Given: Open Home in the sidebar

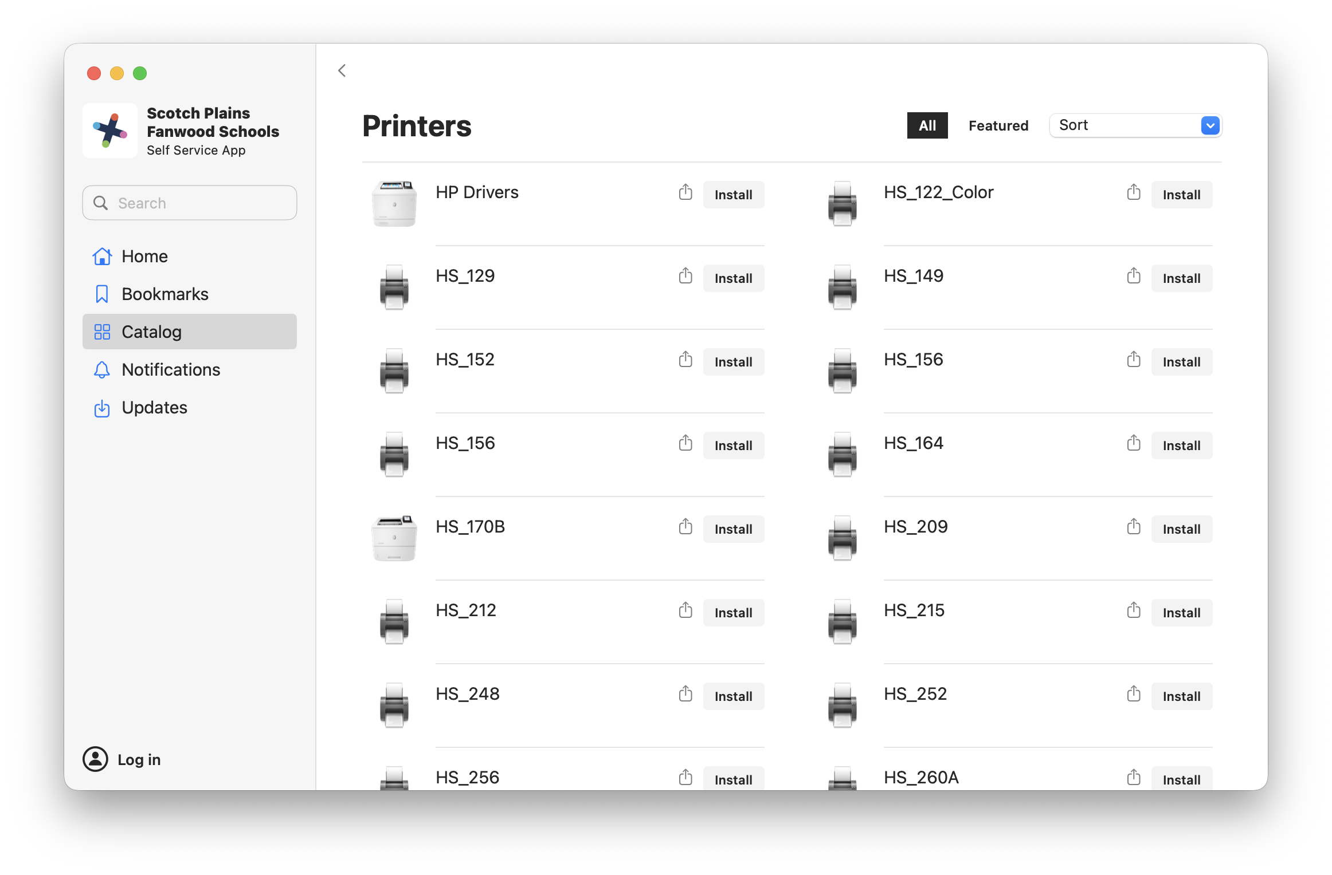Looking at the screenshot, I should point(144,256).
